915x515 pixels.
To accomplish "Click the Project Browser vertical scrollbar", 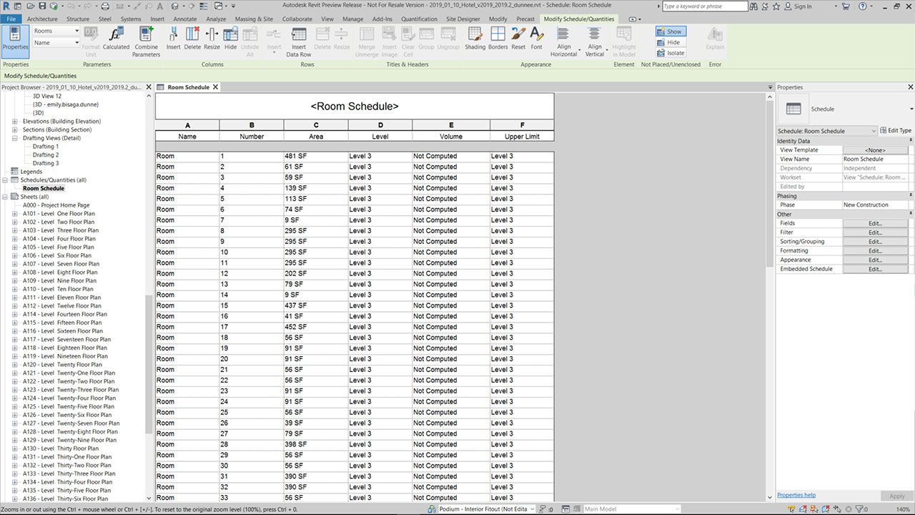I will [x=149, y=365].
